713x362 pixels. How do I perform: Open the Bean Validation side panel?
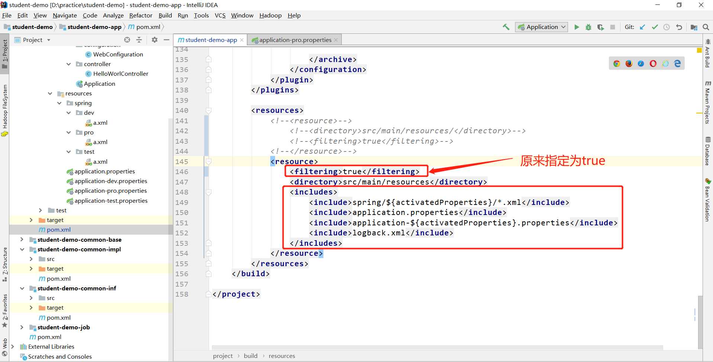click(708, 199)
